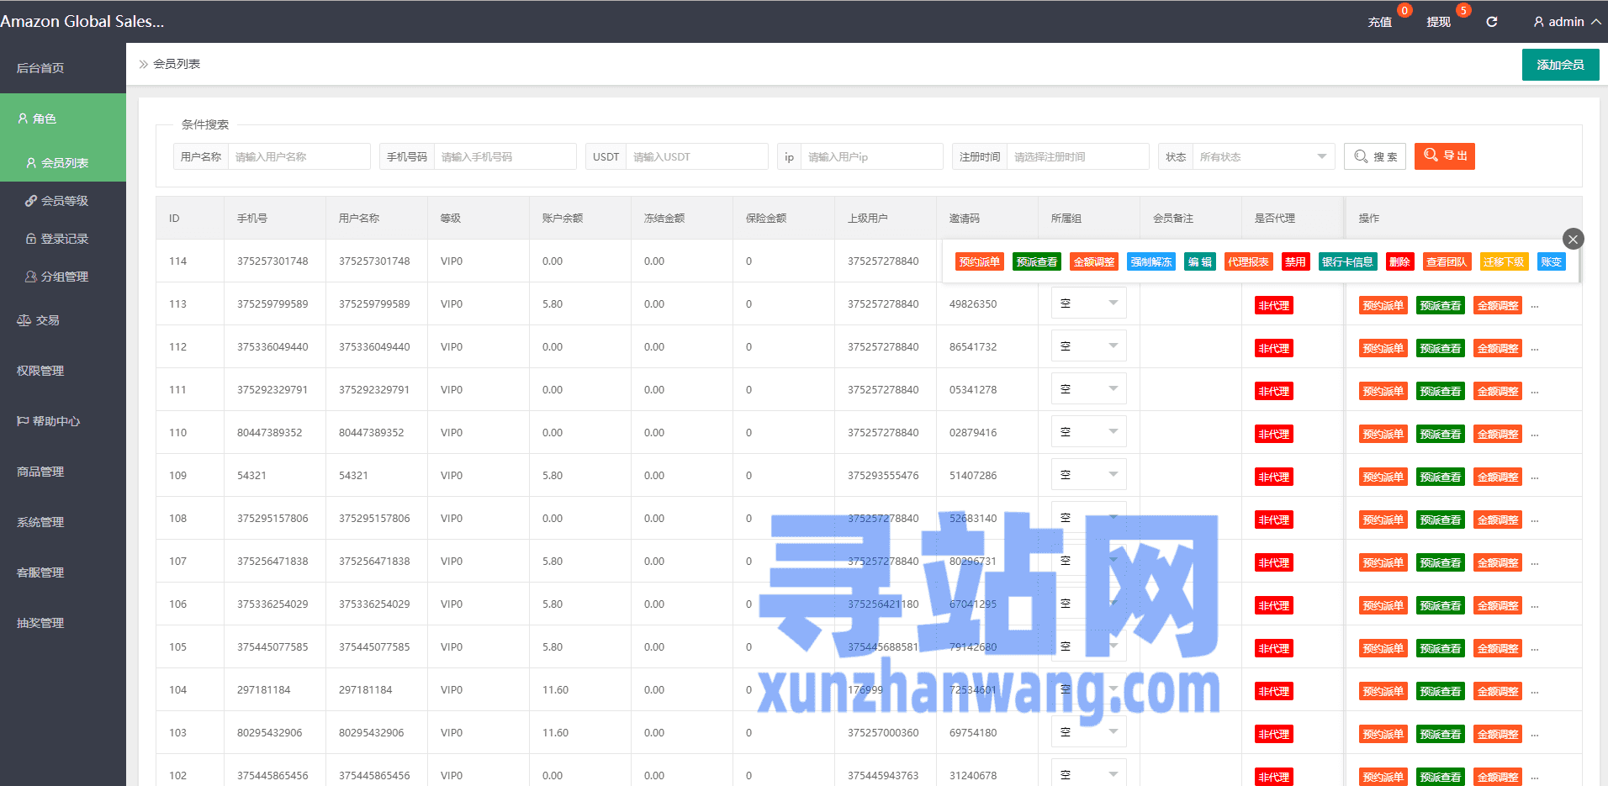The height and width of the screenshot is (786, 1608).
Task: Click 预派查看 for row 111
Action: click(x=1441, y=392)
